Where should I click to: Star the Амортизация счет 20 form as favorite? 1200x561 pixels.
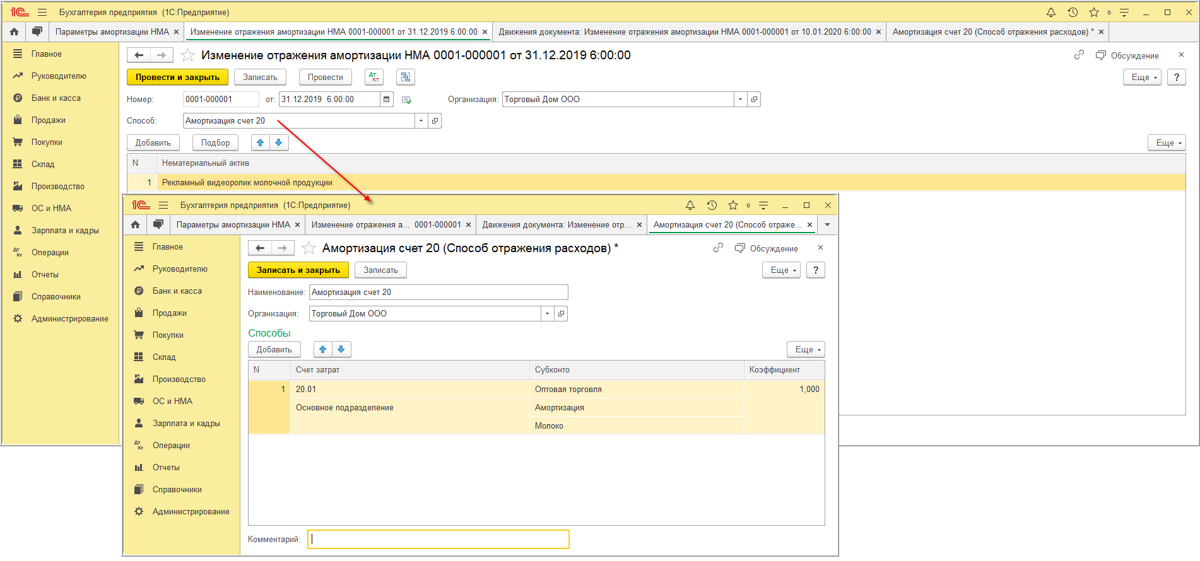[x=309, y=248]
